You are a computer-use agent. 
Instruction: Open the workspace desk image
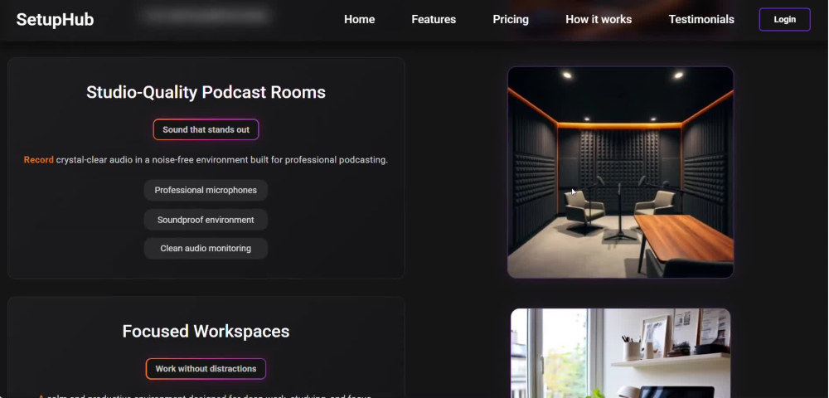621,353
